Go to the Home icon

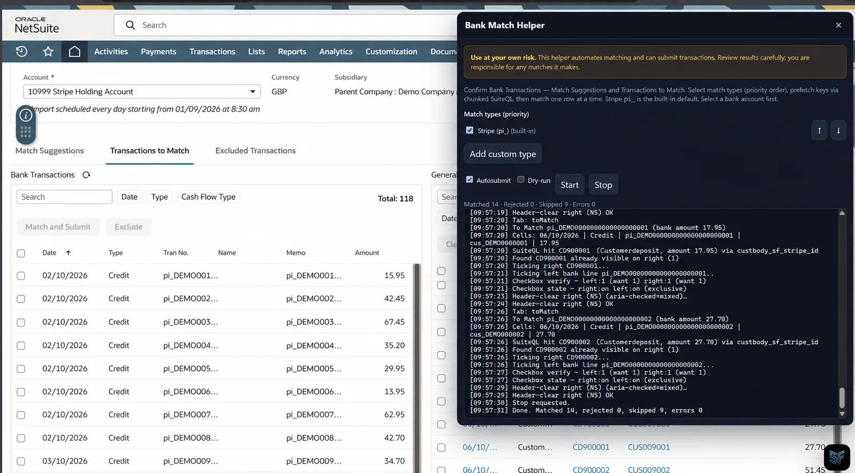tap(74, 51)
